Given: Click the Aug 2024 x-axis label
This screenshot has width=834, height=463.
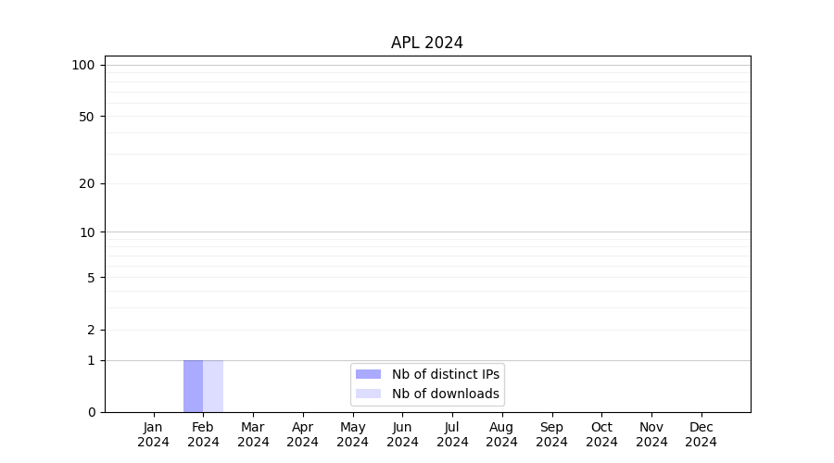Looking at the screenshot, I should click(x=502, y=434).
